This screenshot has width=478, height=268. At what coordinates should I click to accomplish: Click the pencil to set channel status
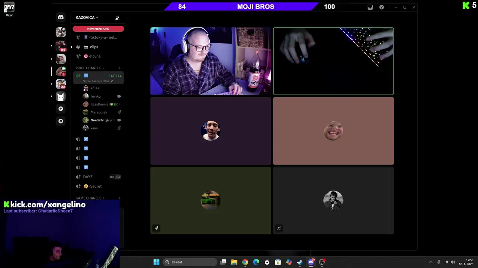[x=111, y=81]
